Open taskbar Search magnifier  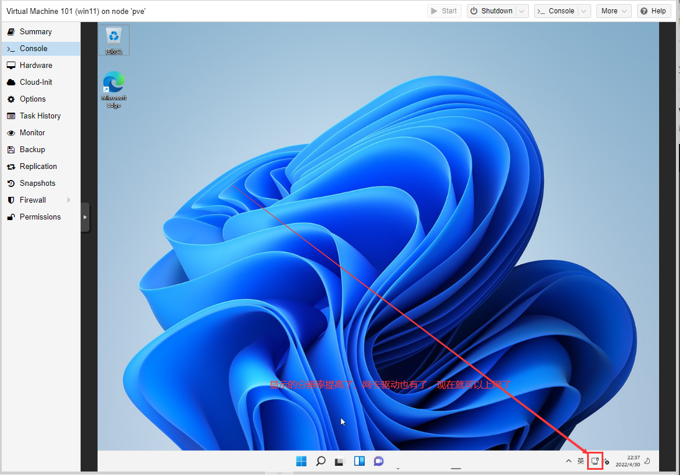321,461
